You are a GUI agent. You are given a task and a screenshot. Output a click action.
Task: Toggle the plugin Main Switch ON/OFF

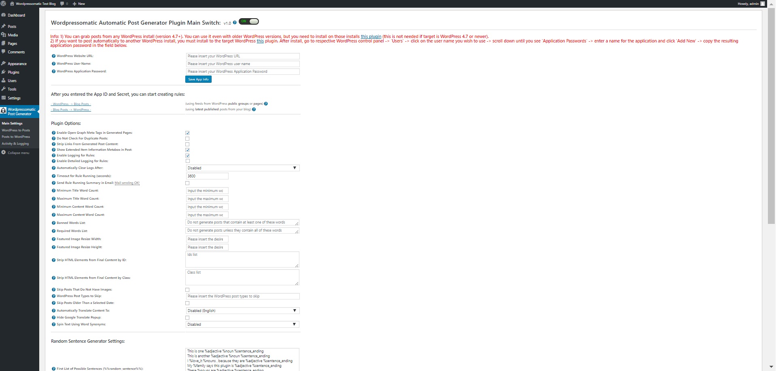249,21
